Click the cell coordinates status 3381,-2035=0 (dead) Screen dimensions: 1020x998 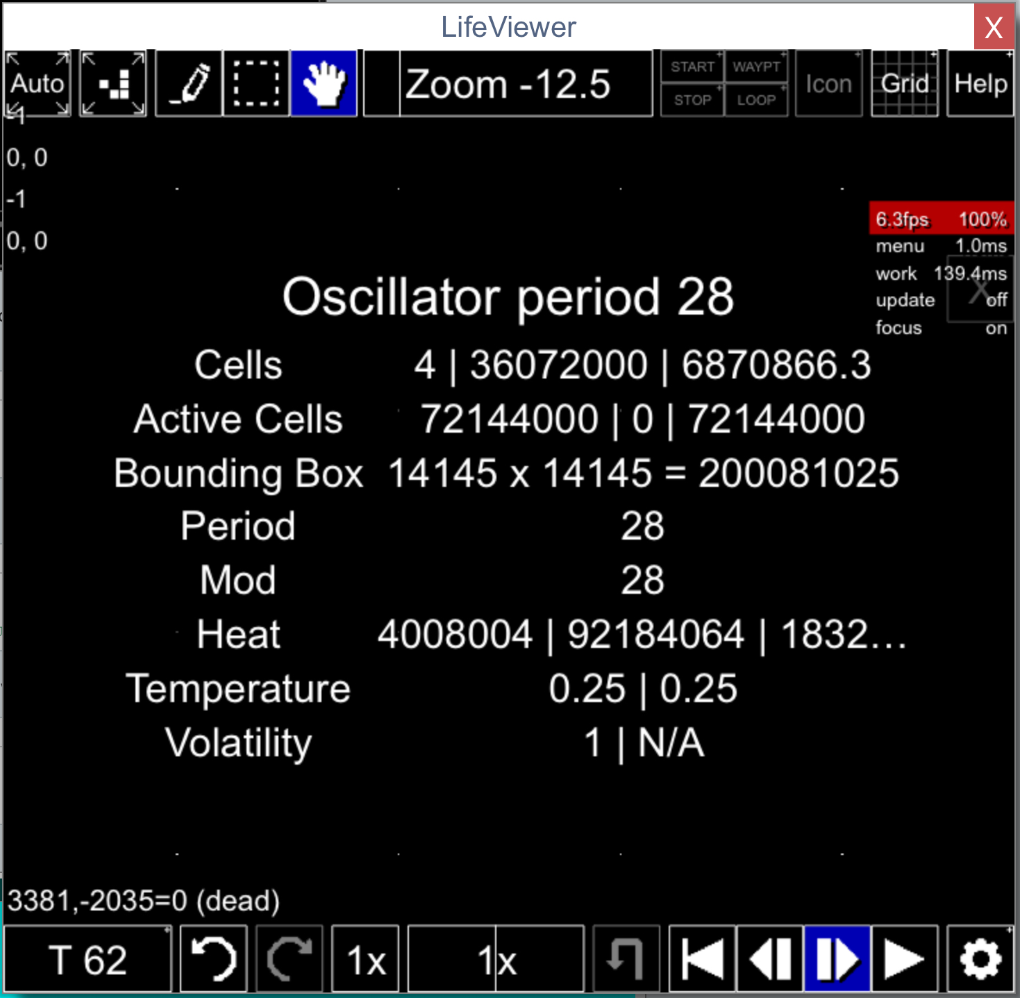(144, 901)
